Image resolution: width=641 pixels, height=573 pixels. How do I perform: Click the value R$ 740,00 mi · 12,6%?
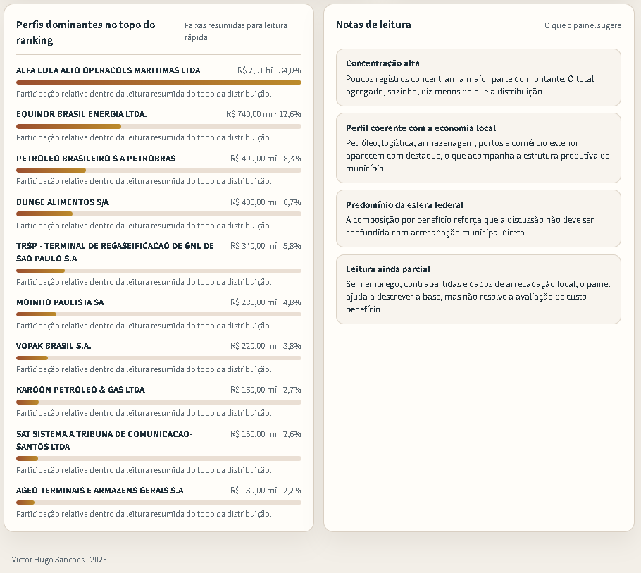(x=263, y=114)
